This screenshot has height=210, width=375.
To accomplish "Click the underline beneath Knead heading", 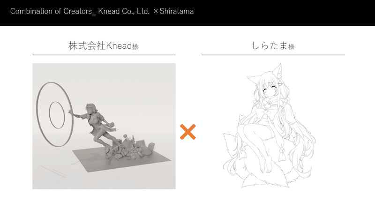I will click(104, 55).
